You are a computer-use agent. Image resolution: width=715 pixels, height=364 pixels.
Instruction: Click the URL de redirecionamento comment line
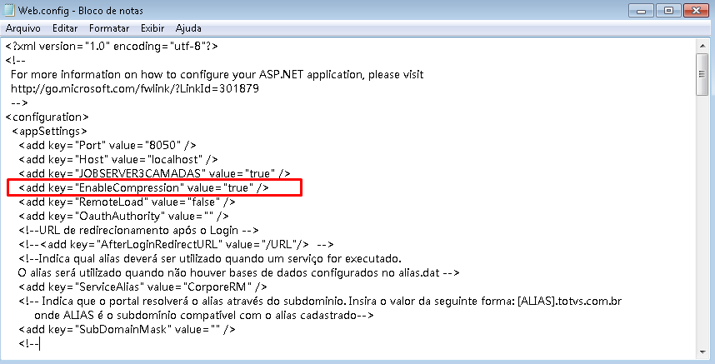tap(139, 230)
